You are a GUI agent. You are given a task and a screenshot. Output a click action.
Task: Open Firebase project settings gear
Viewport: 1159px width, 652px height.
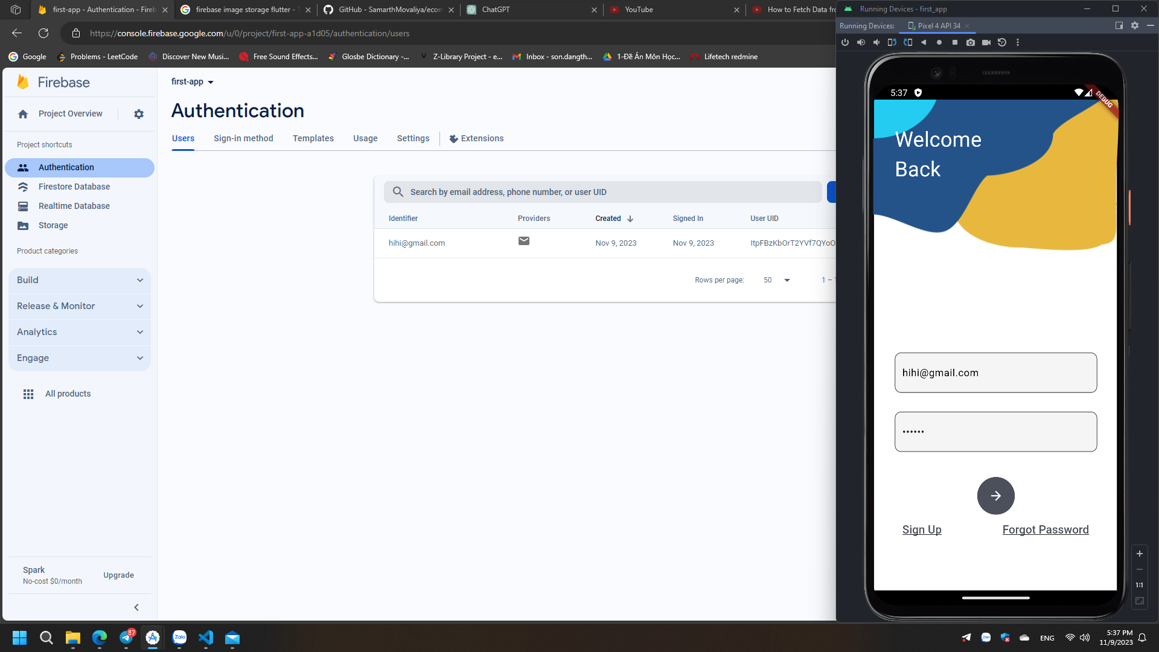pos(139,114)
